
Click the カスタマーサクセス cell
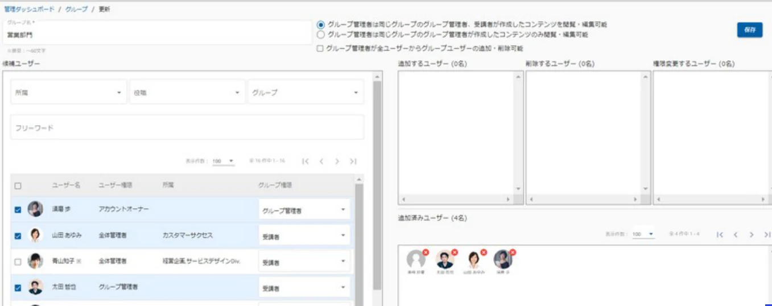pyautogui.click(x=188, y=235)
